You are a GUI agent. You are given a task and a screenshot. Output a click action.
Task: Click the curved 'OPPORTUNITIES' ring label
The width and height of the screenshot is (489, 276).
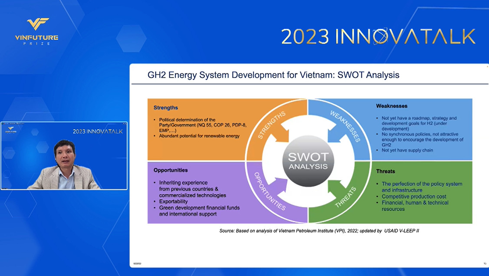(x=269, y=191)
